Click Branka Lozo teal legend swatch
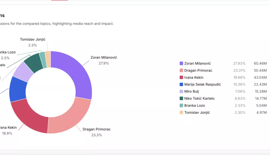 181,106
